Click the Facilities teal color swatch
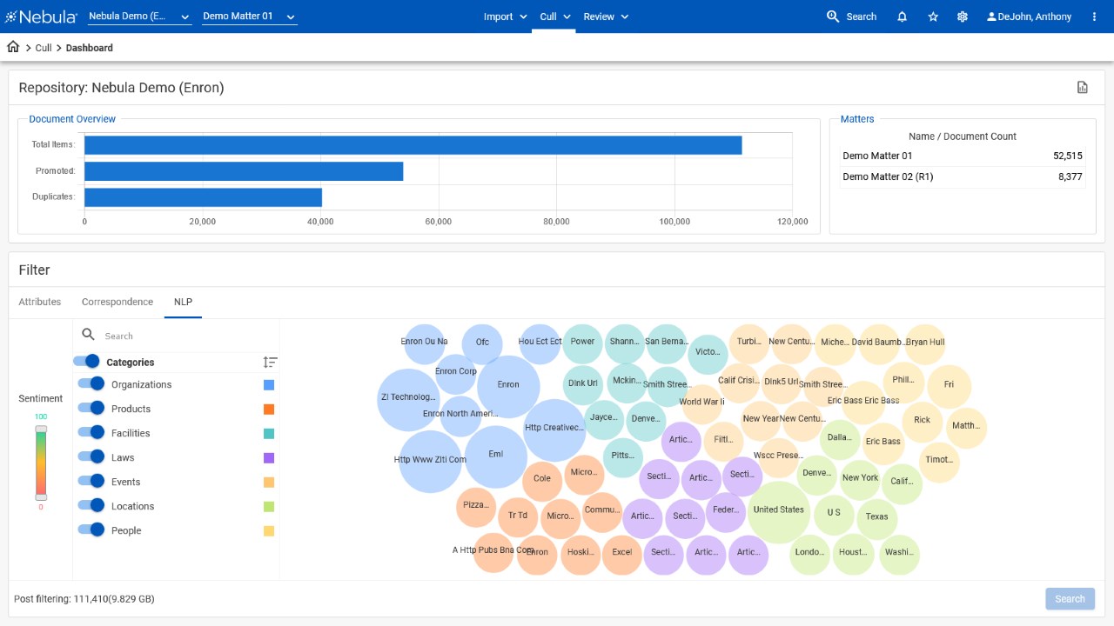The image size is (1114, 626). click(x=269, y=433)
